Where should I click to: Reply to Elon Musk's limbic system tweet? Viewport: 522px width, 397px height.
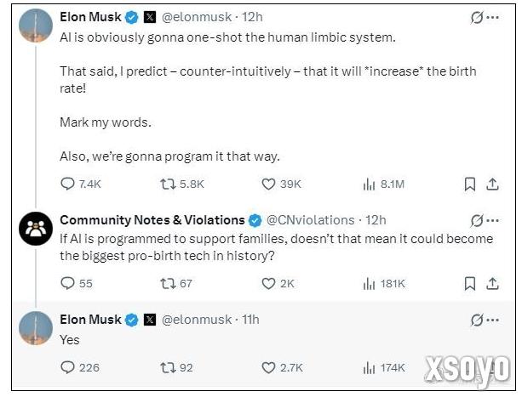[x=67, y=184]
